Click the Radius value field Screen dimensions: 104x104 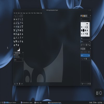19,60
